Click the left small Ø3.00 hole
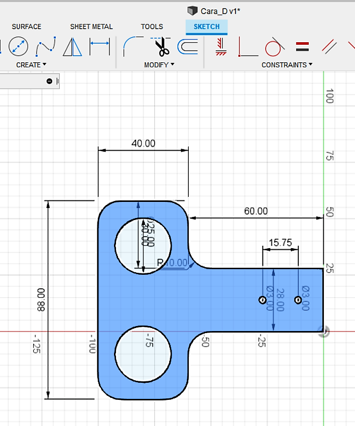 [x=263, y=300]
